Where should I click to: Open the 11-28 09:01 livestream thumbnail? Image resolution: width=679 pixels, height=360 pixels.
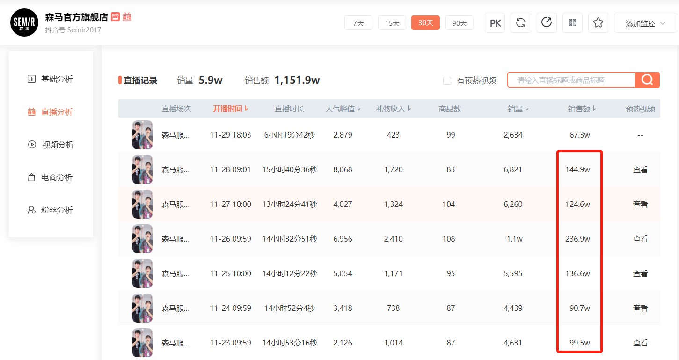[142, 169]
